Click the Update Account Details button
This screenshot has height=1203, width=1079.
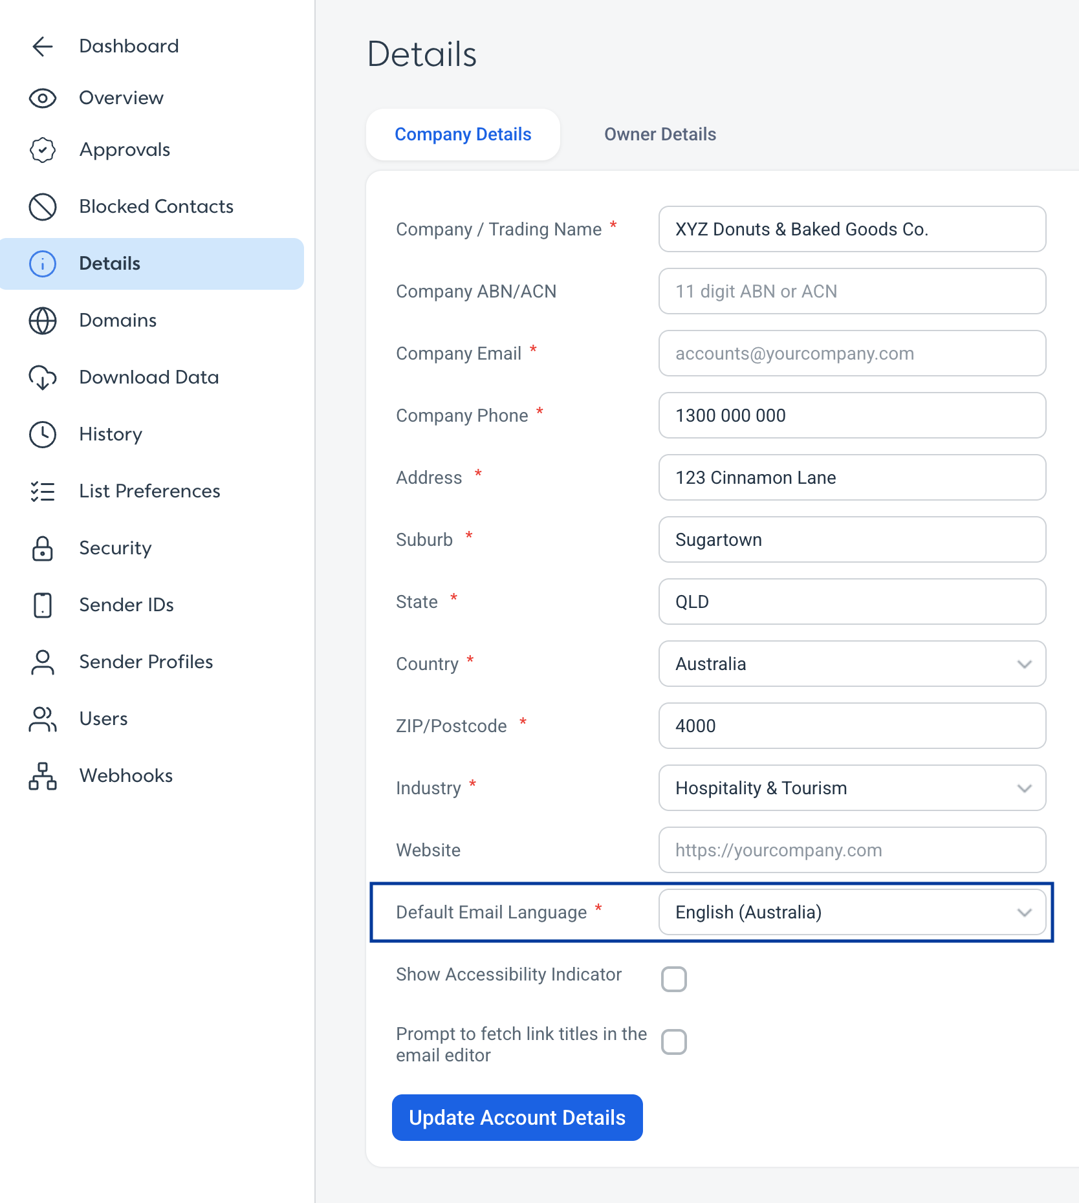[x=518, y=1118]
